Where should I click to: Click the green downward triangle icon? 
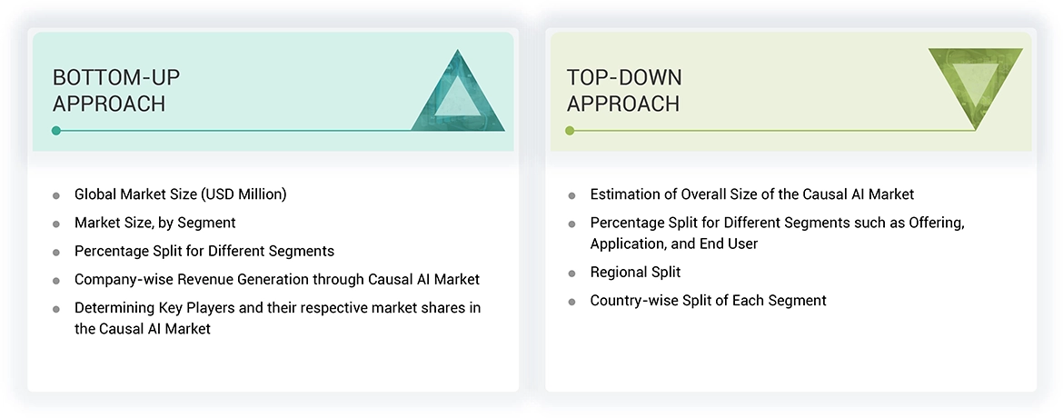[975, 84]
